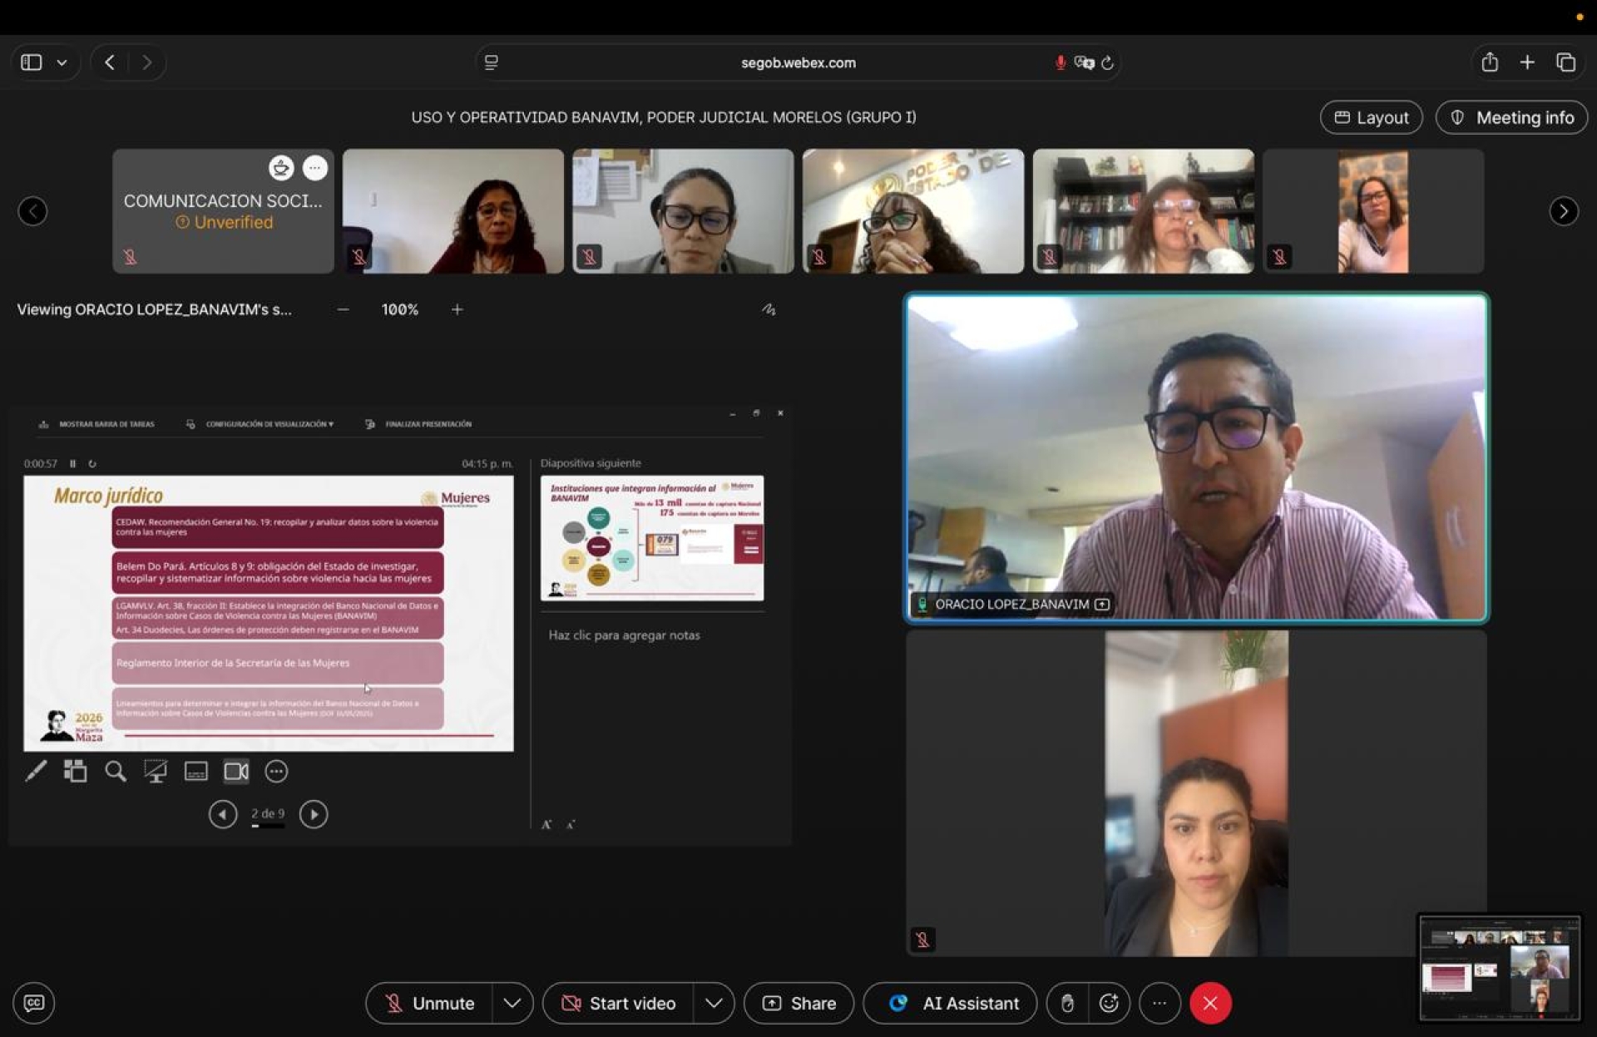This screenshot has width=1597, height=1037.
Task: Open Meeting info panel
Action: (x=1511, y=117)
